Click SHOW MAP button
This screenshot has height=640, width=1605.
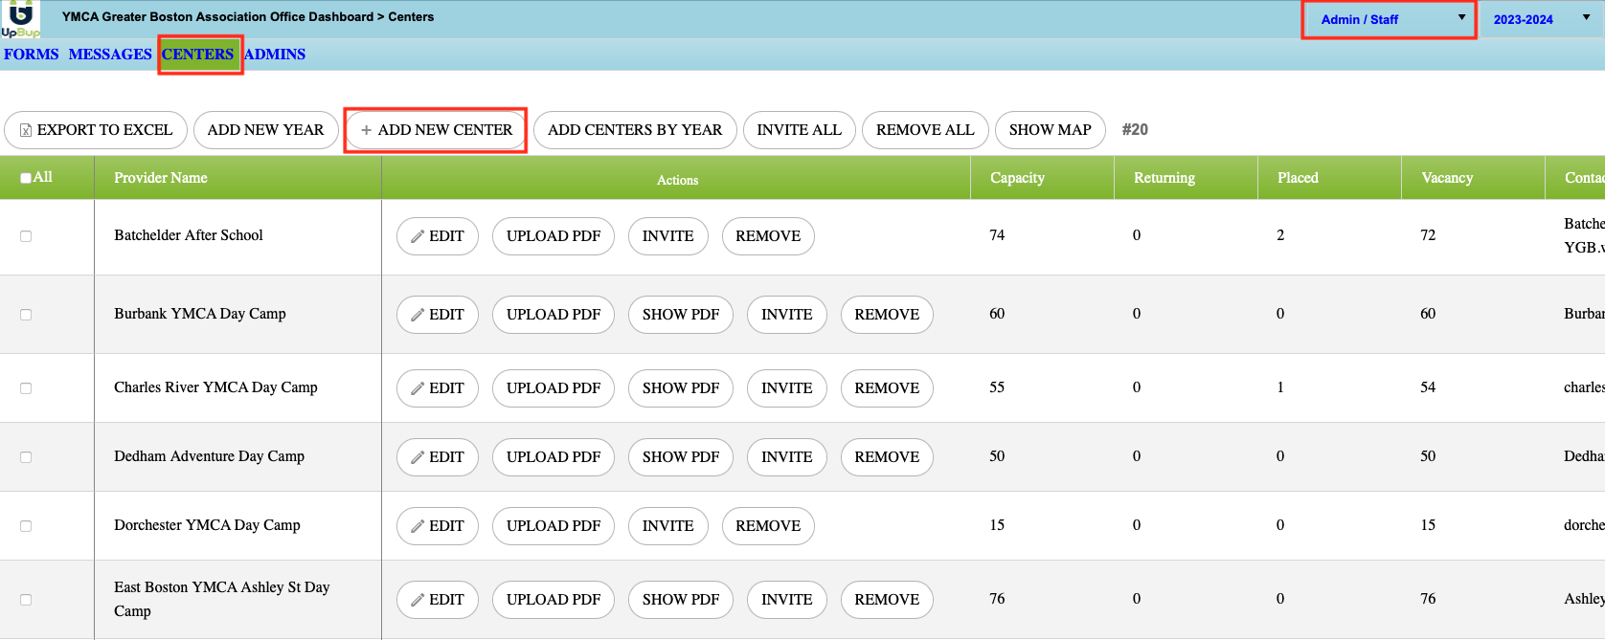pyautogui.click(x=1051, y=130)
